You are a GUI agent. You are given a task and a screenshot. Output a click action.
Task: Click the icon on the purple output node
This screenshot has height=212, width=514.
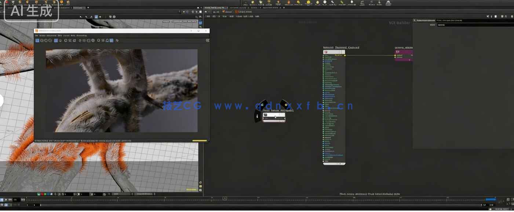398,52
